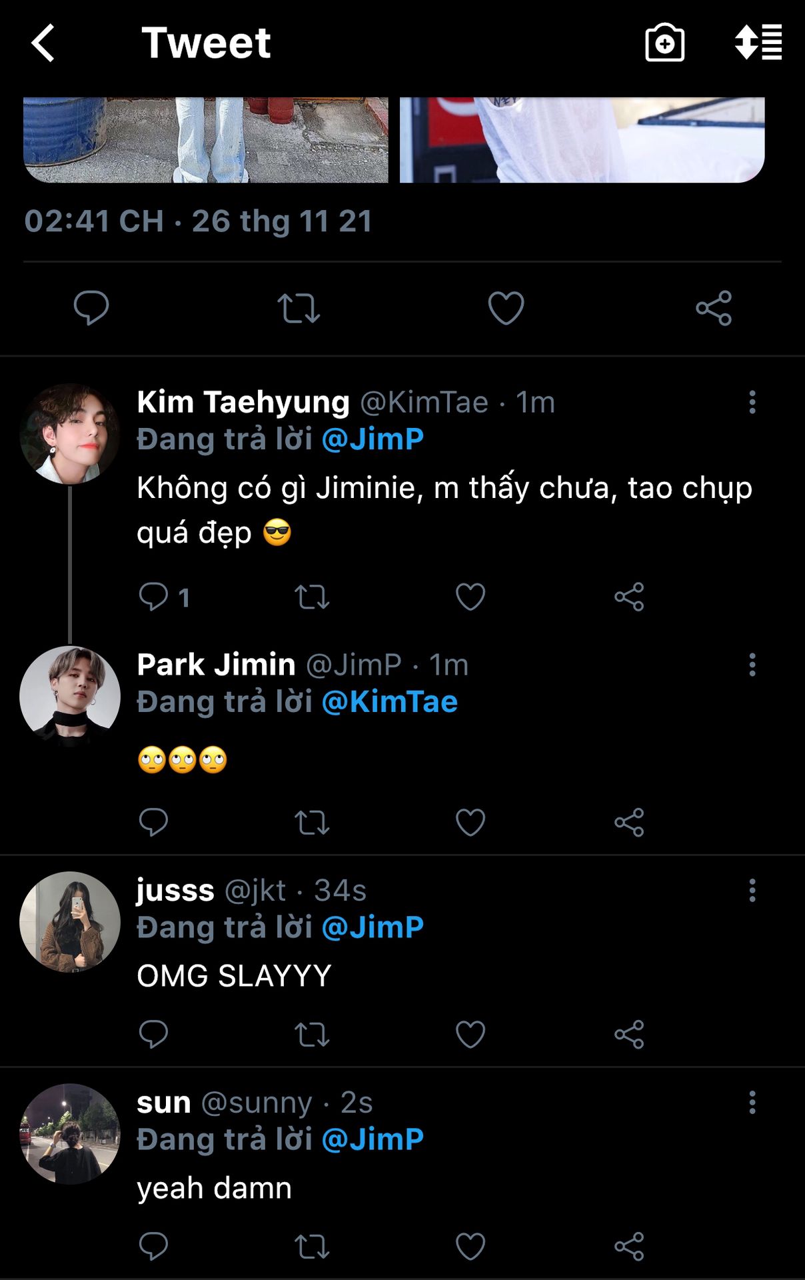Like the main tweet

pos(506,308)
